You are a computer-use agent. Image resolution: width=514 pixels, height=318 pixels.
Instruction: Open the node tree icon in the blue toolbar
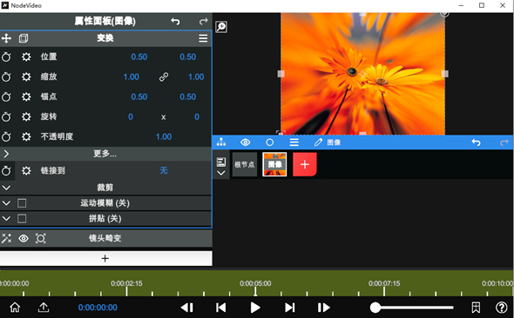click(x=221, y=142)
